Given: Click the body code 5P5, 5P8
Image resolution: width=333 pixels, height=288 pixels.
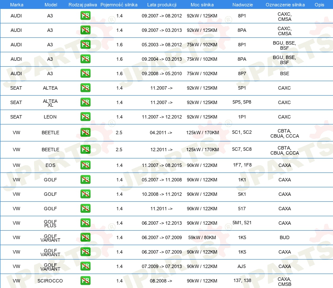Looking at the screenshot, I should 242,102.
